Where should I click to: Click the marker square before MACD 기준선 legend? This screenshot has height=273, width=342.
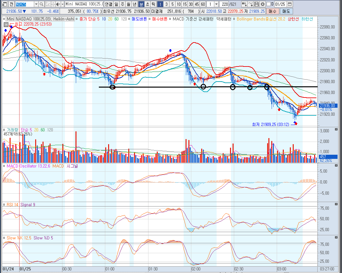(x=170, y=19)
